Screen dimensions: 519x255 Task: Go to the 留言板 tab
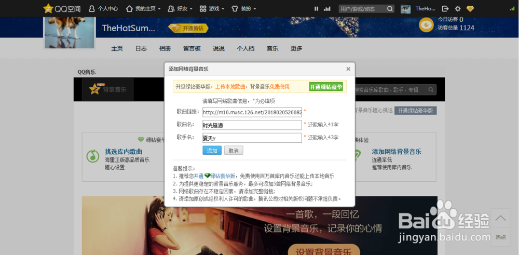pyautogui.click(x=192, y=49)
